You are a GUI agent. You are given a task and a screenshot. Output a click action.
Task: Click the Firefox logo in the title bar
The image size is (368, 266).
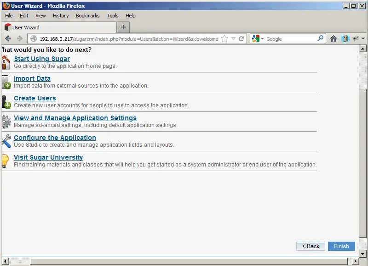point(6,6)
